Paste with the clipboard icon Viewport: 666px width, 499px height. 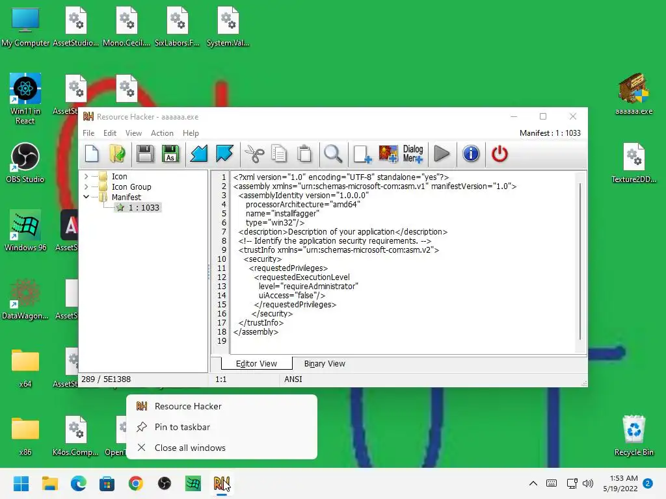point(304,153)
